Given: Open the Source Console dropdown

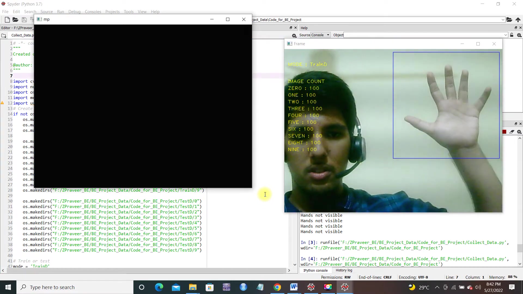Looking at the screenshot, I should pyautogui.click(x=320, y=35).
